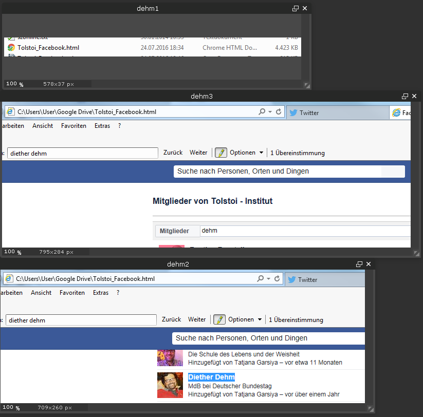Click the highlighter icon in dehm3 find bar
The width and height of the screenshot is (423, 417).
[221, 153]
